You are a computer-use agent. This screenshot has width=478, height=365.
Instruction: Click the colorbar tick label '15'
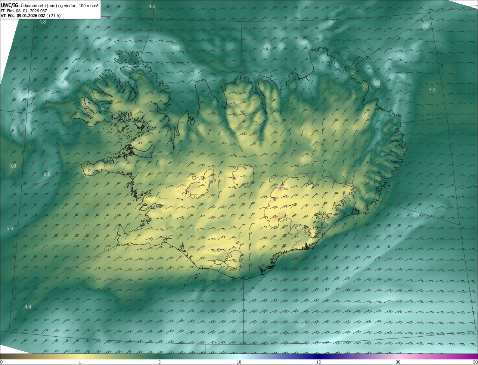(x=319, y=362)
